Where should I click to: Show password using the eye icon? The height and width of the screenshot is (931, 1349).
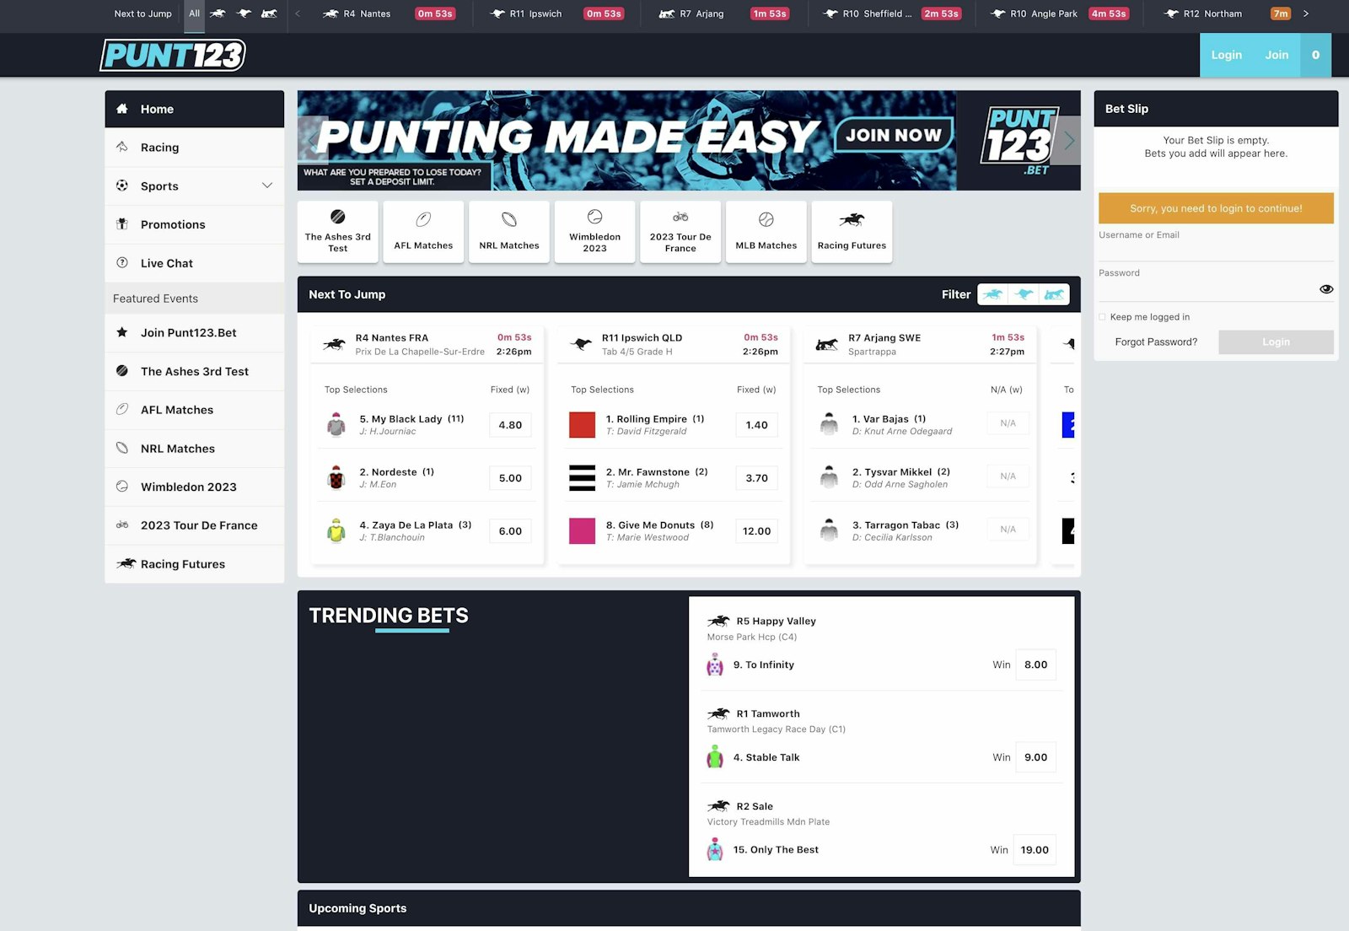point(1325,289)
